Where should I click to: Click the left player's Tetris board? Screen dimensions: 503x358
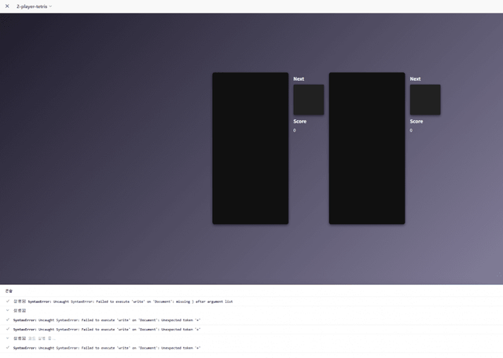[250, 148]
